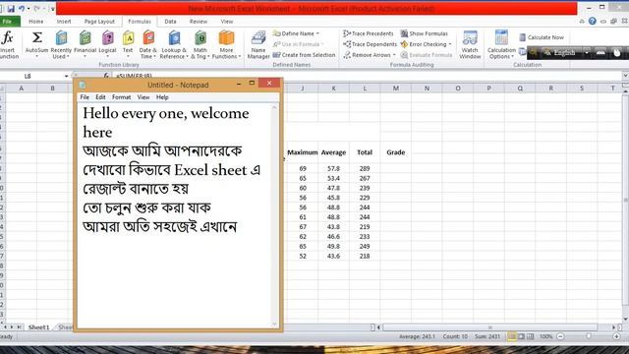Switch to the Page Layout tab
Screen dimensions: 629x354
[x=99, y=22]
